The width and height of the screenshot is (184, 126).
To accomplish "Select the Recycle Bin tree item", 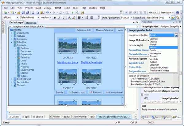I will click(22, 82).
